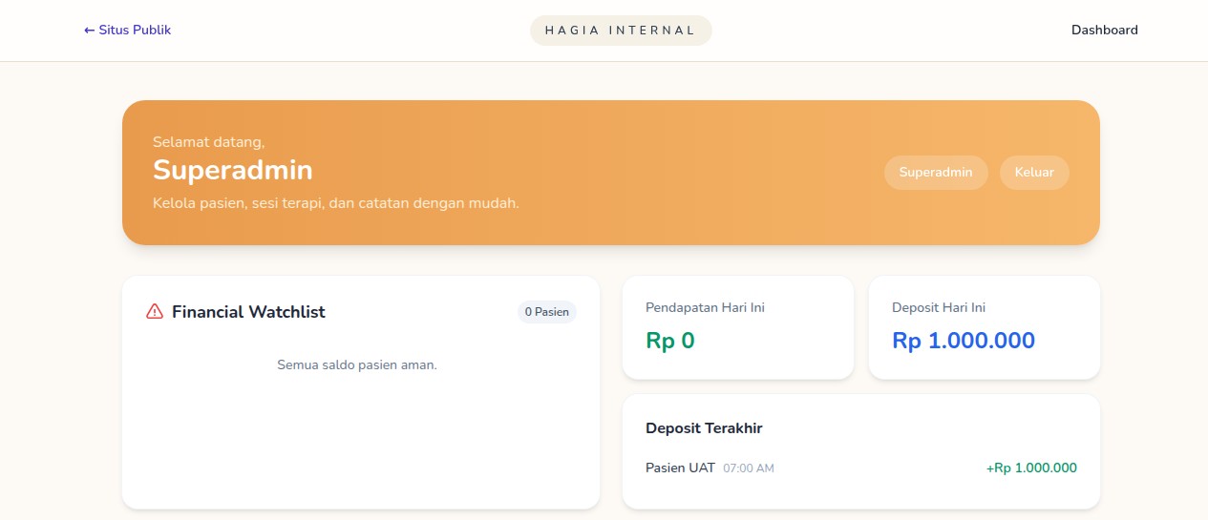This screenshot has width=1208, height=520.
Task: Click the 0 Pasien count badge
Action: 547,312
